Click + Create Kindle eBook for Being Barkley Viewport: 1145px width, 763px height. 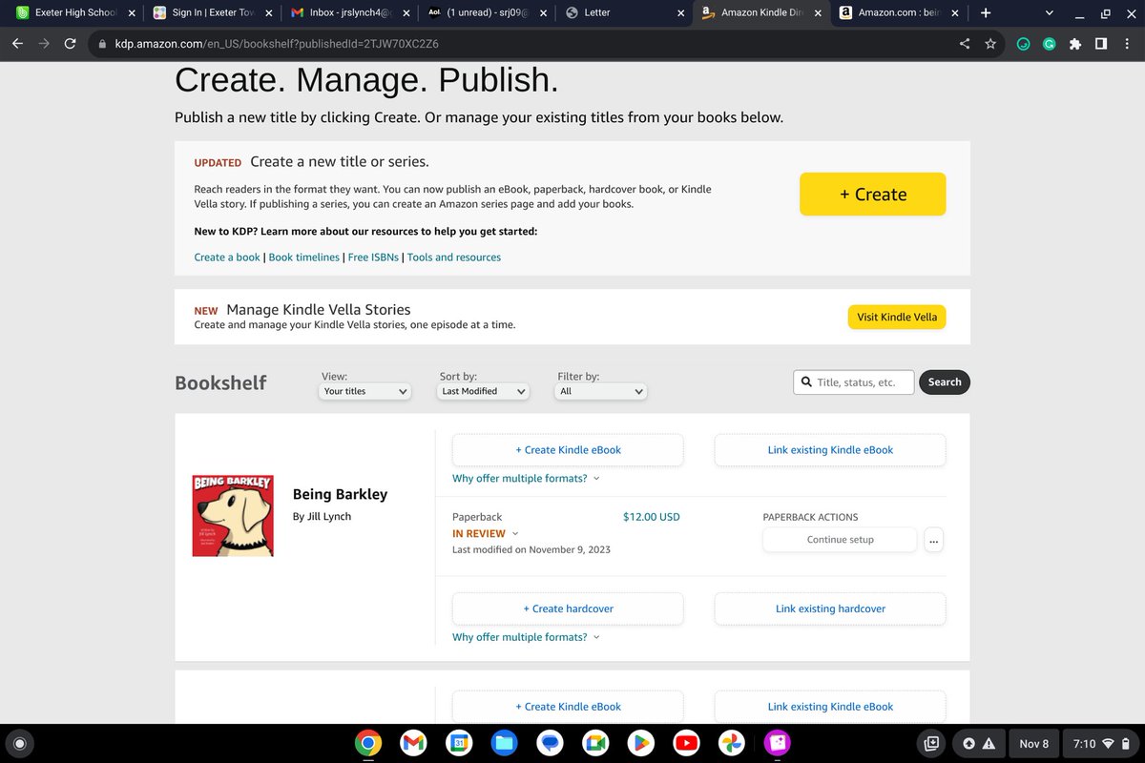[x=568, y=450]
